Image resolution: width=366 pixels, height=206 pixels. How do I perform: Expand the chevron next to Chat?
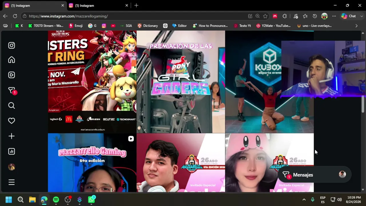coord(361,16)
